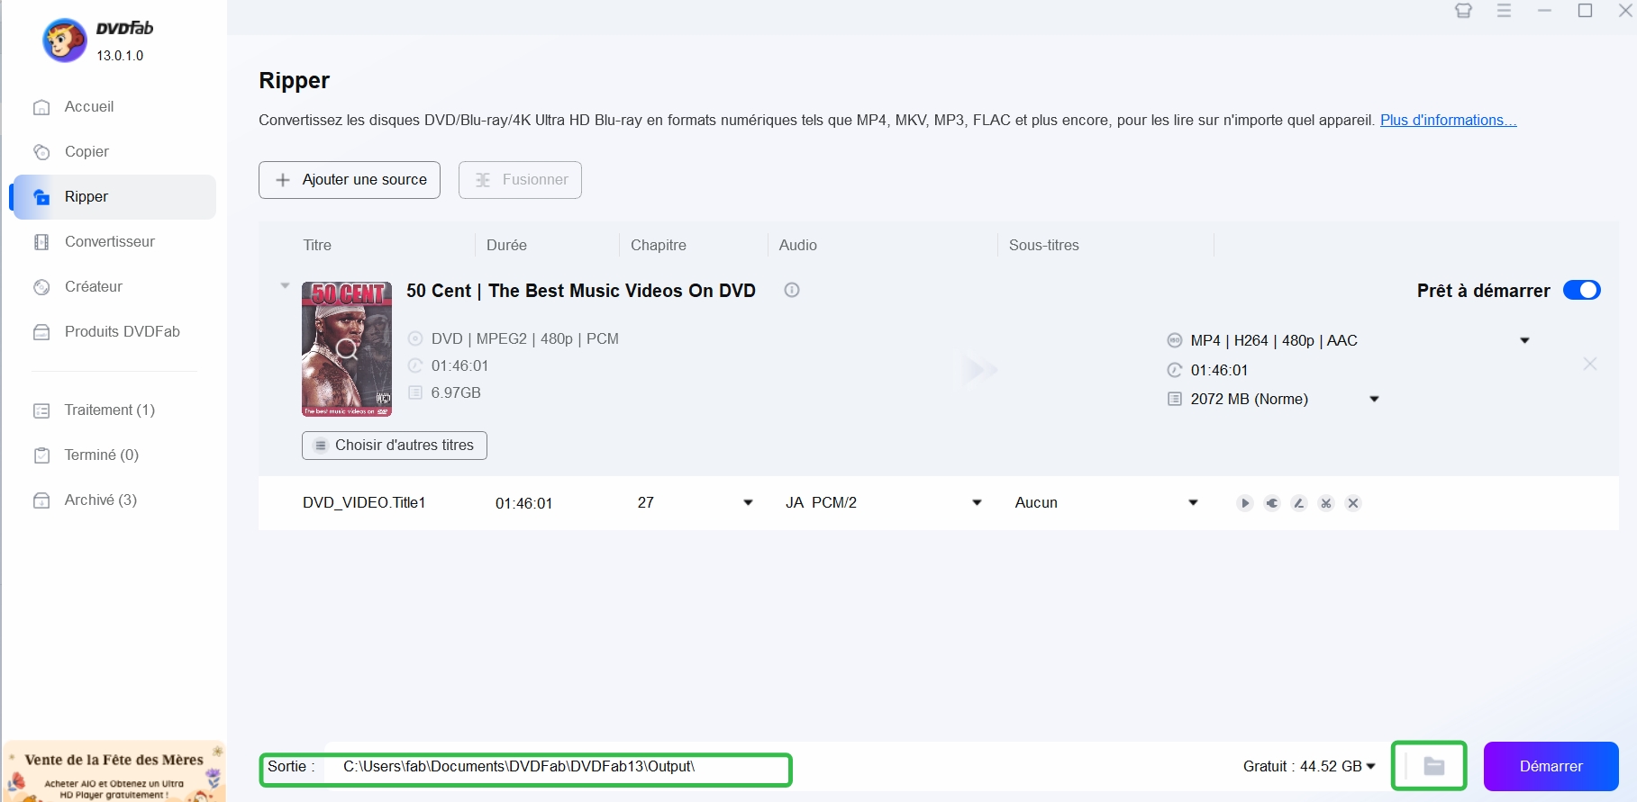Expand the chapter 27 dropdown
The image size is (1637, 802).
(x=748, y=502)
